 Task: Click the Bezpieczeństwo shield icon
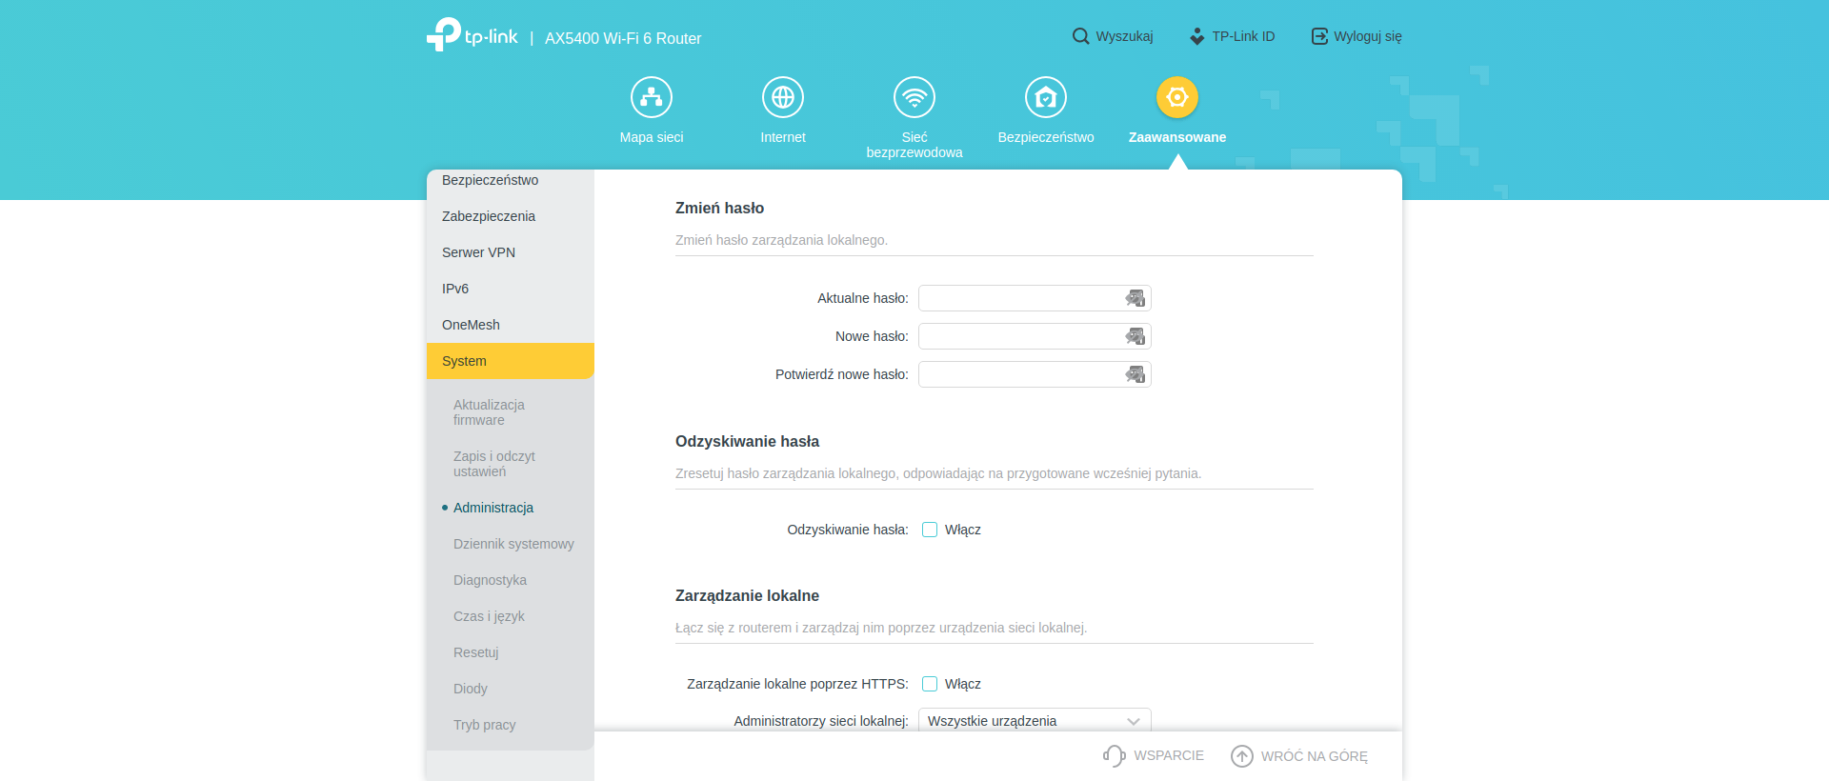pos(1046,97)
